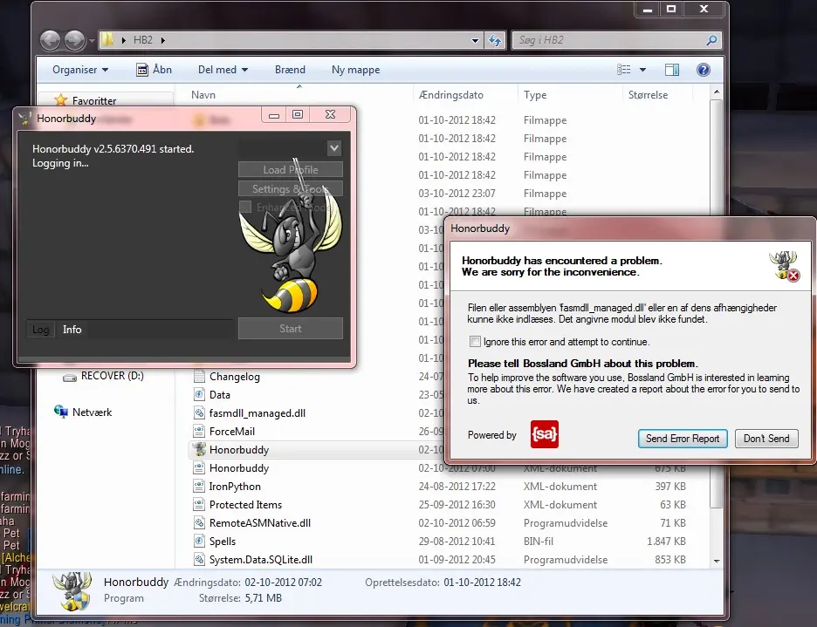Click the bee error icon in dialog header
This screenshot has height=627, width=817.
coord(784,266)
